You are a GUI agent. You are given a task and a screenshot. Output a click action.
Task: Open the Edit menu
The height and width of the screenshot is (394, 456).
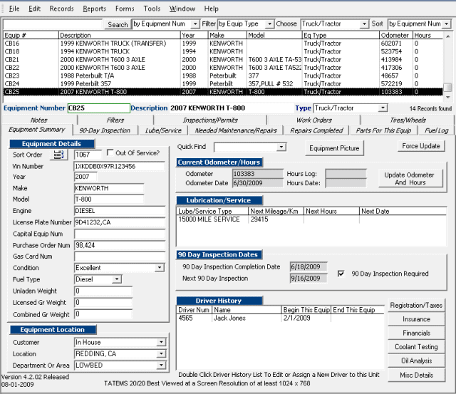point(34,9)
